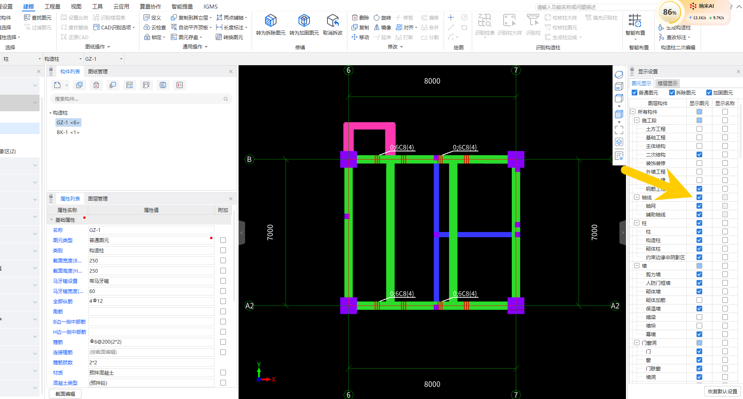743x399 pixels.
Task: Click the 截面编辑 button
Action: tap(65, 394)
